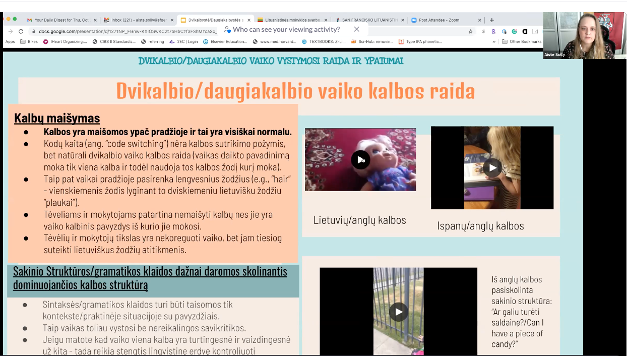Select the Dvikalbystė/Daugiakalbystės presentation tab
This screenshot has height=356, width=627.
tap(215, 20)
